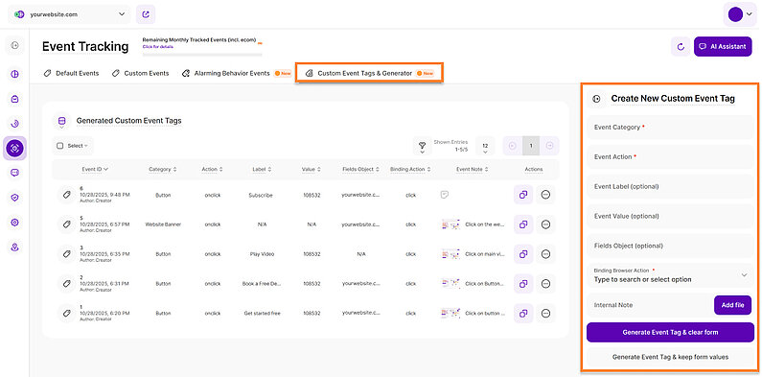Screen dimensions: 762x377
Task: Open the chat bubble icon in the sidebar
Action: coord(14,173)
